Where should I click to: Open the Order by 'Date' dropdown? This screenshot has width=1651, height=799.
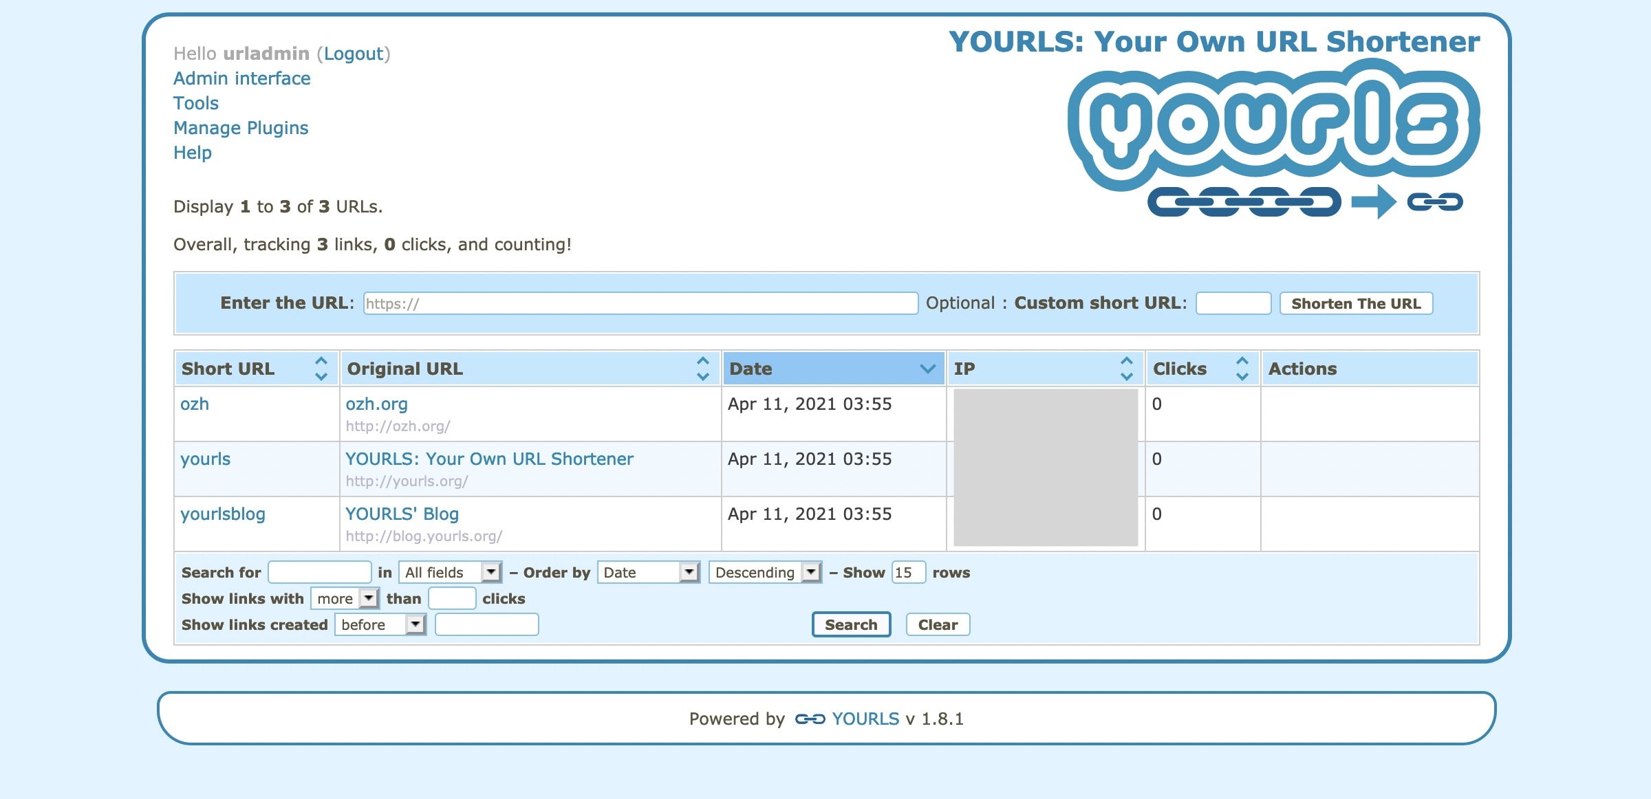click(x=649, y=572)
